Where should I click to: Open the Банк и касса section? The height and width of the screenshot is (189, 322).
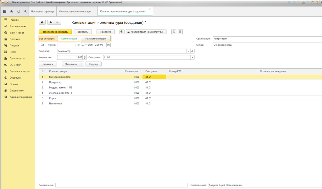coord(18,33)
